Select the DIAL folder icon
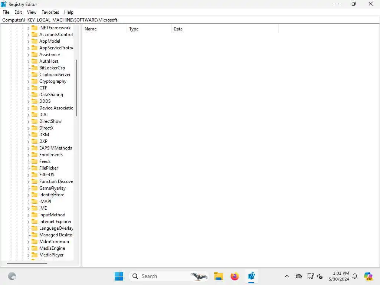This screenshot has height=285, width=380. coord(35,114)
